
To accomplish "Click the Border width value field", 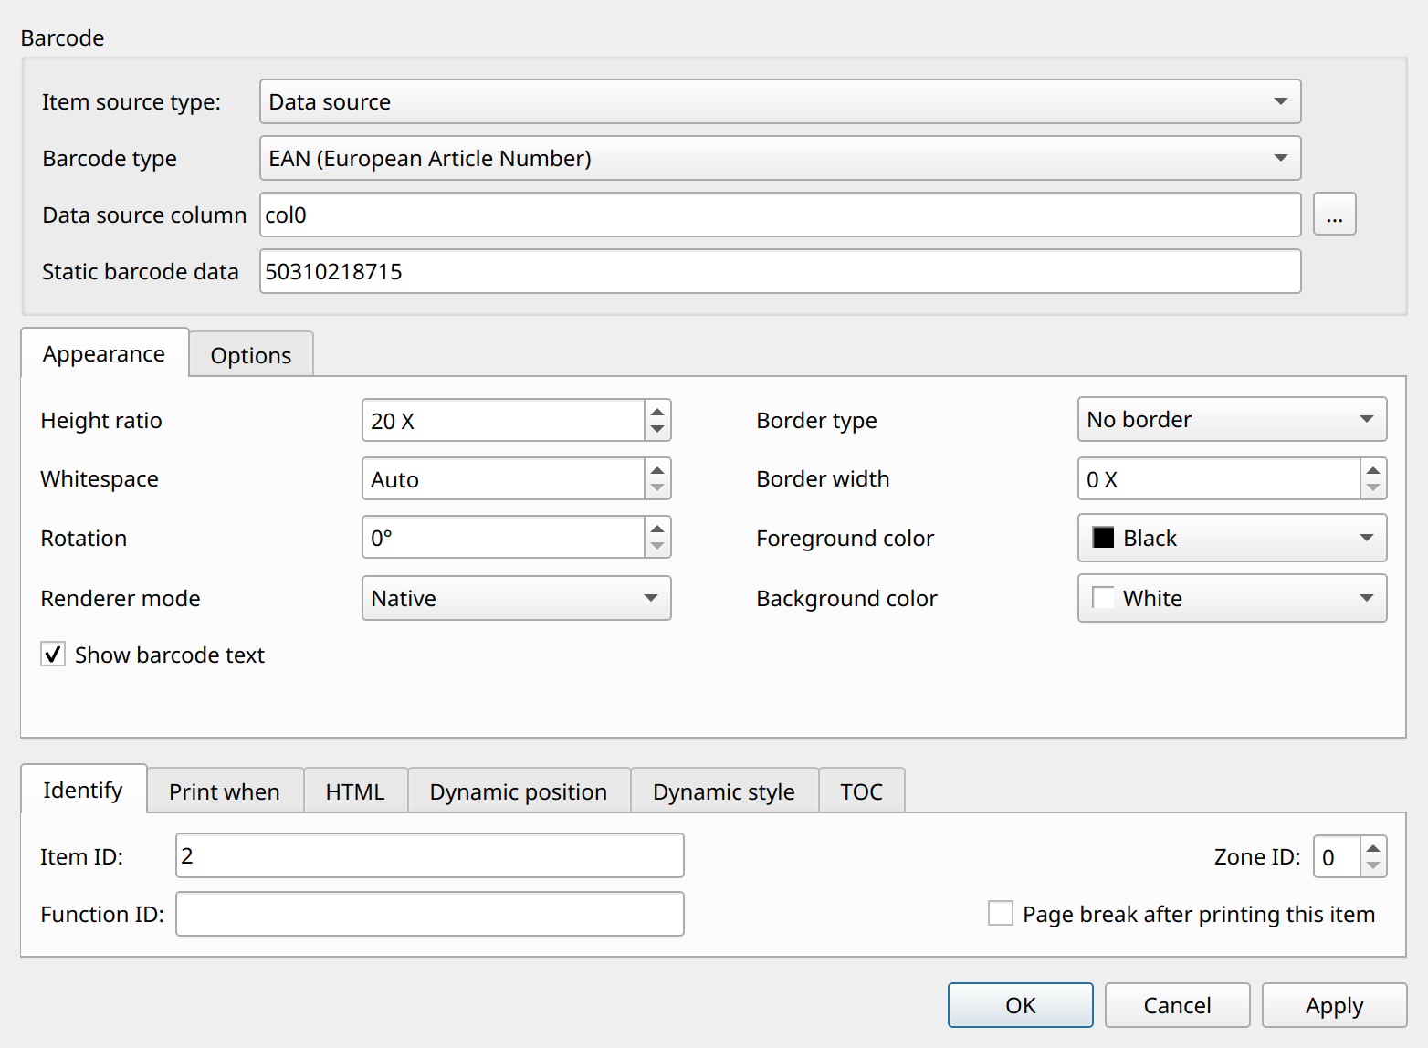I will tap(1219, 479).
